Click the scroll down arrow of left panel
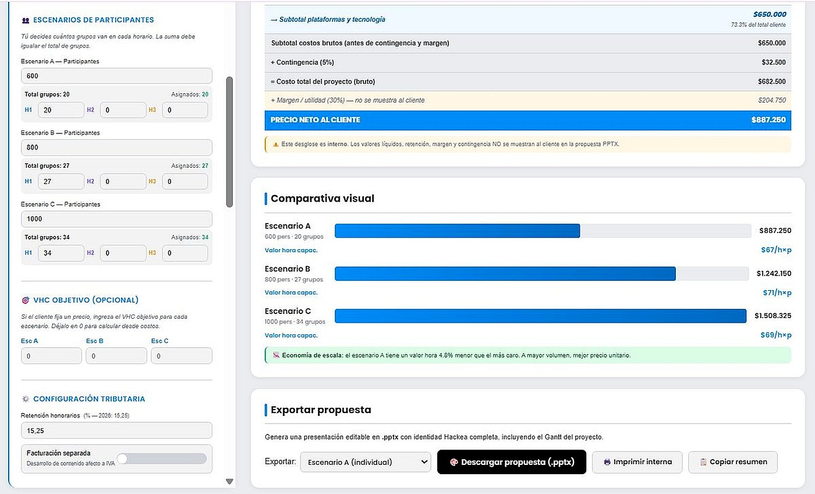The width and height of the screenshot is (815, 494). pyautogui.click(x=229, y=482)
